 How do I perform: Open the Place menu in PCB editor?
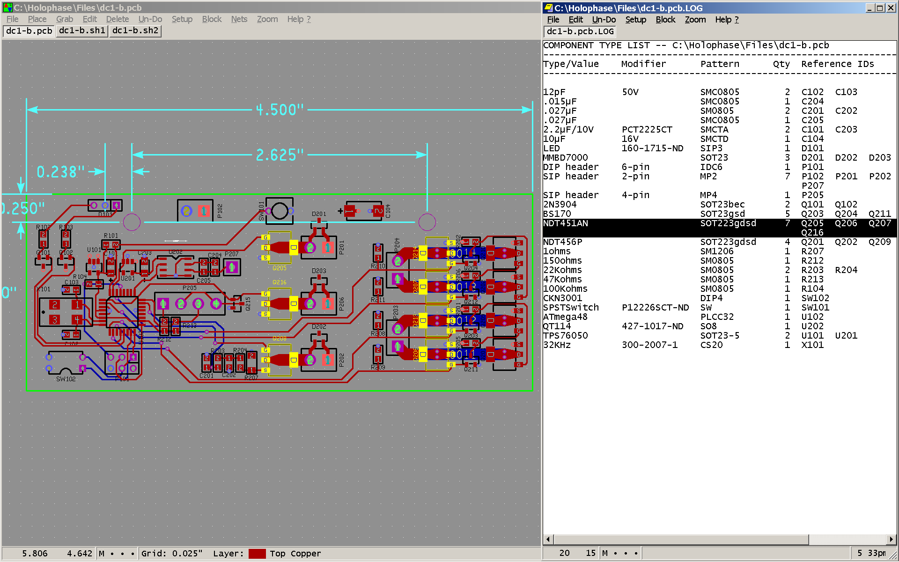click(37, 19)
